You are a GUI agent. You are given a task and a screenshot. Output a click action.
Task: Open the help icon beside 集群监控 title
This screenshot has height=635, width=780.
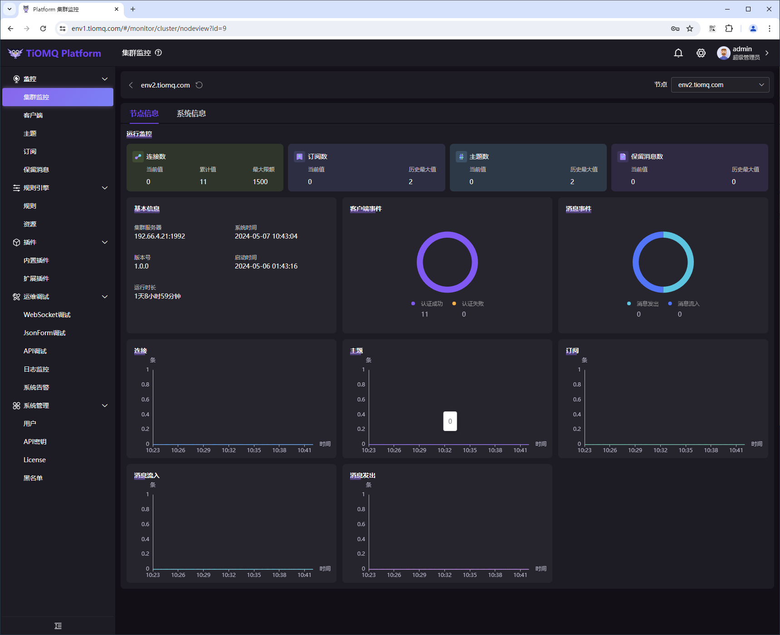click(158, 53)
